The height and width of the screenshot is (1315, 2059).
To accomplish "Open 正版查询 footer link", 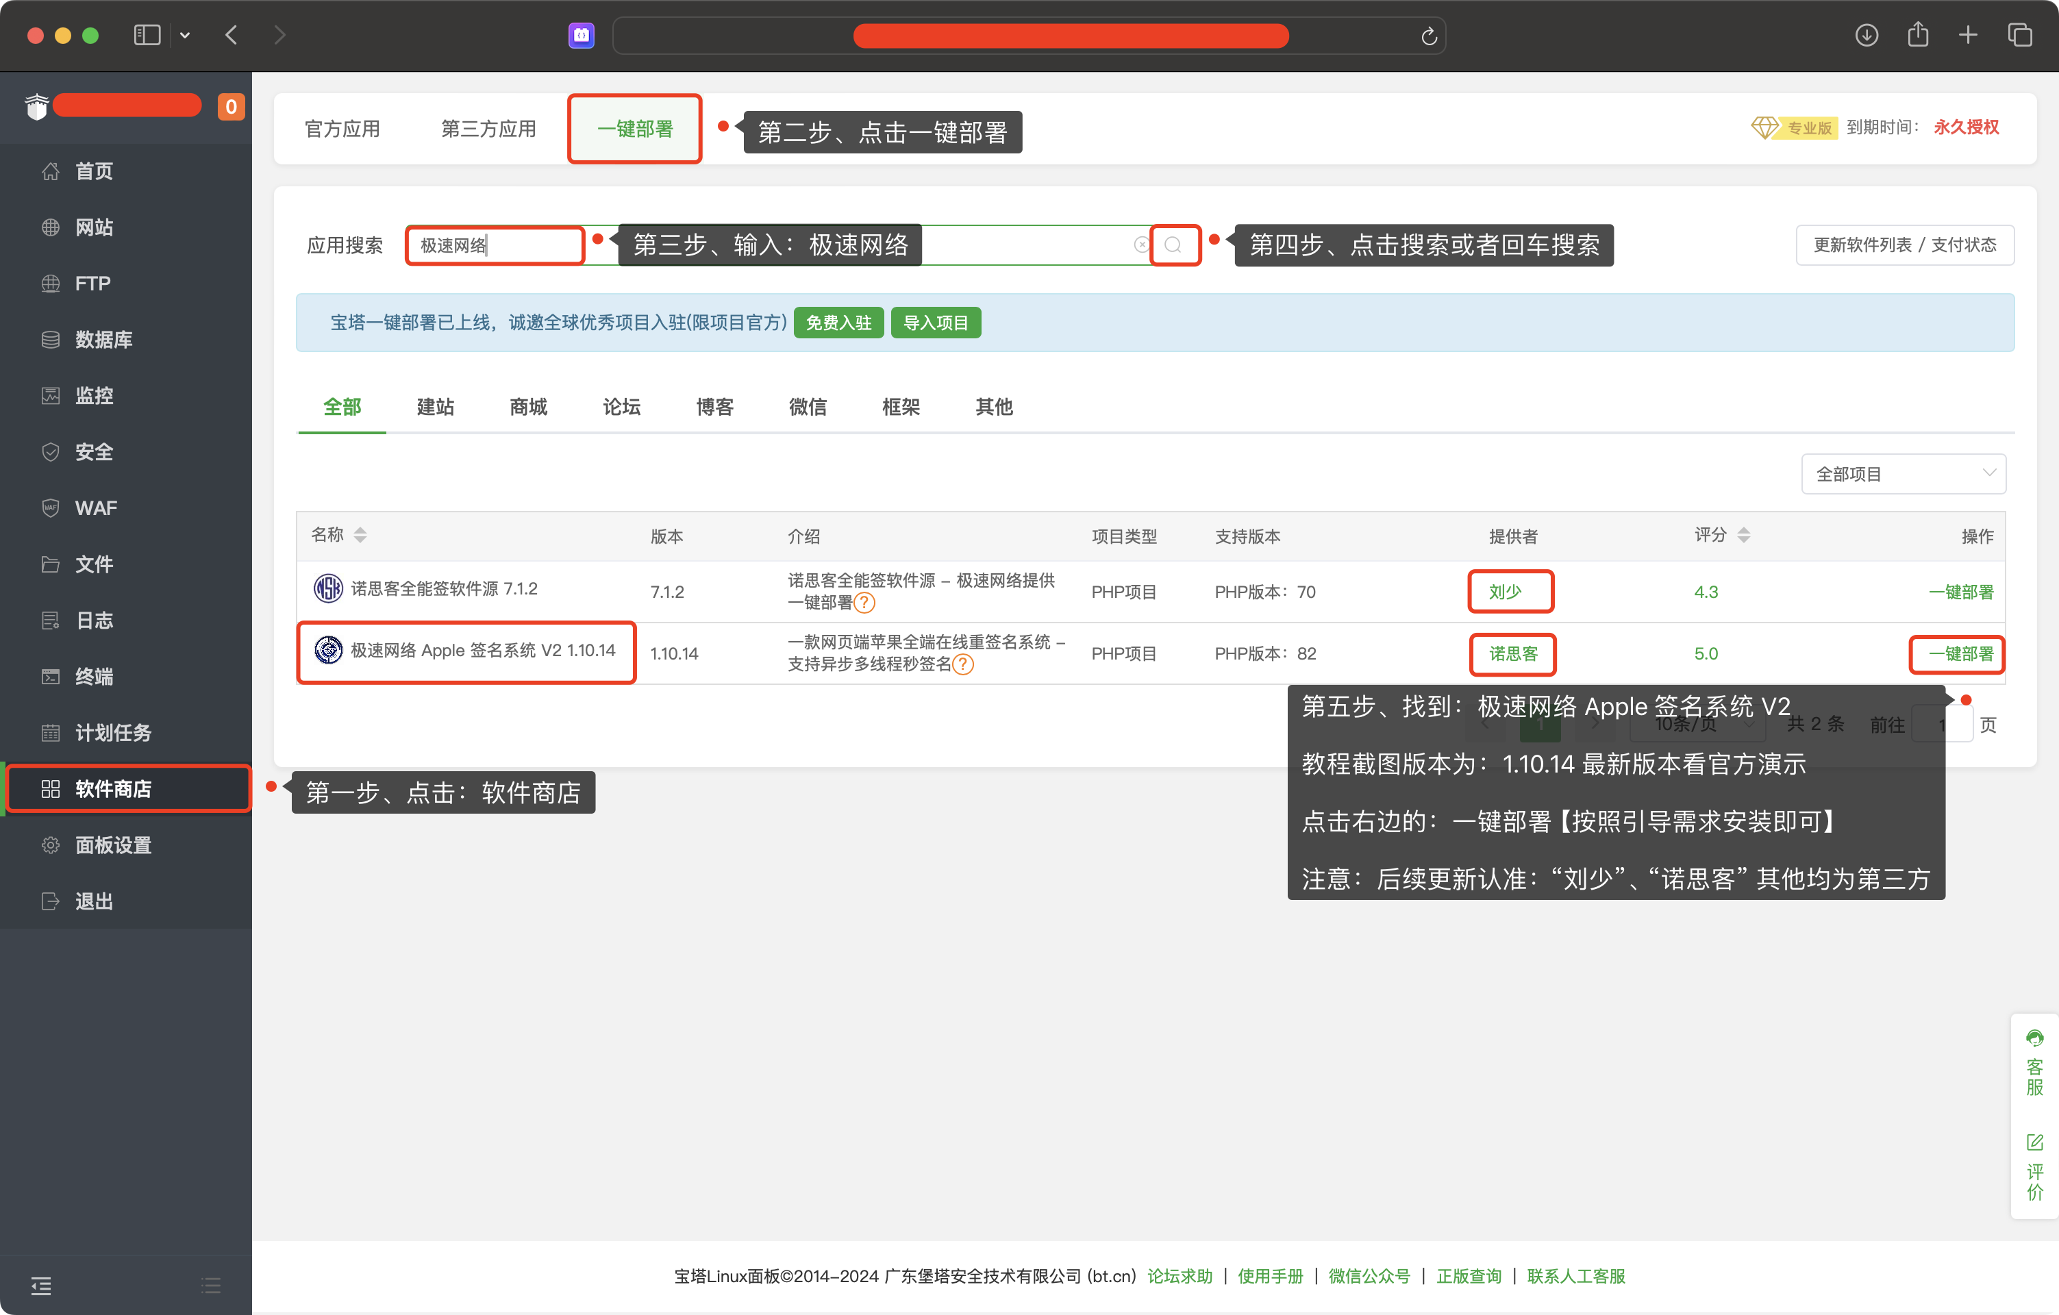I will (x=1469, y=1277).
